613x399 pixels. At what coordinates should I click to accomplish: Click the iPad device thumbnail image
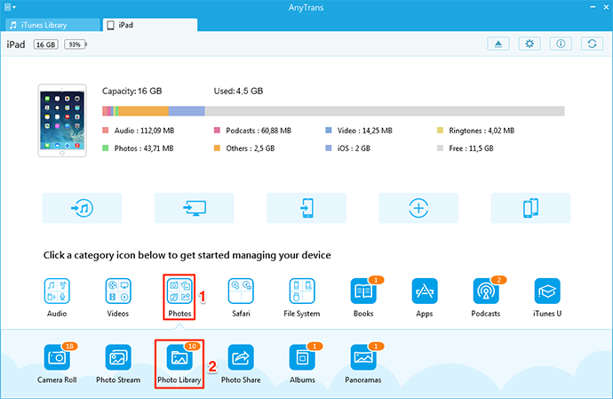pos(62,121)
